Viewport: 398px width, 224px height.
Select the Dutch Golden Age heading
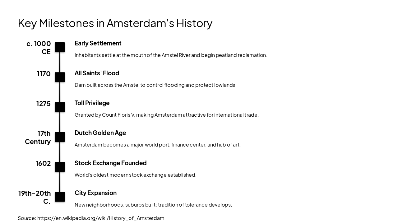point(100,133)
